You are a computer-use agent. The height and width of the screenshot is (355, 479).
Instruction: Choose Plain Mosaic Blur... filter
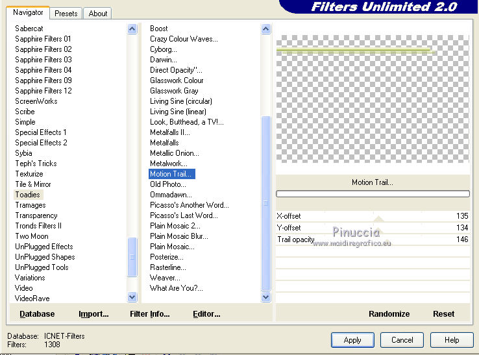178,236
